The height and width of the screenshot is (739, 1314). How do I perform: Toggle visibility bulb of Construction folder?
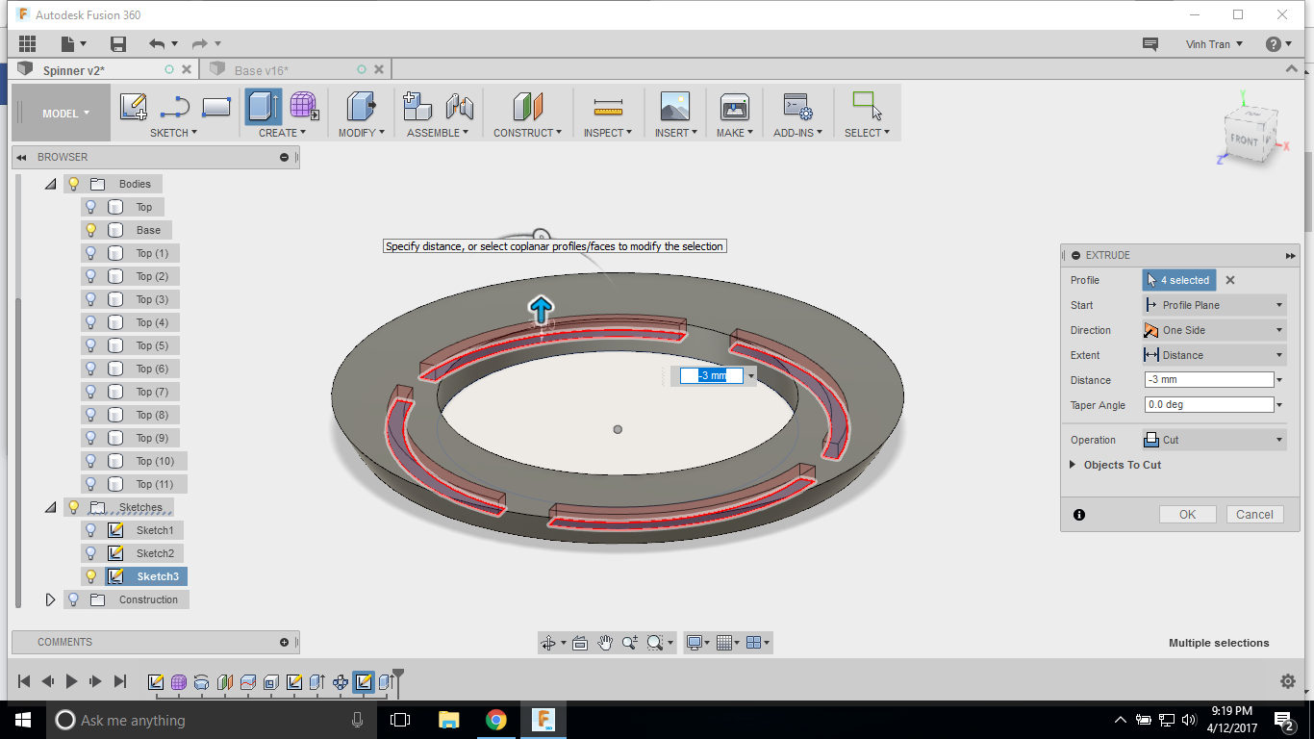pyautogui.click(x=73, y=599)
